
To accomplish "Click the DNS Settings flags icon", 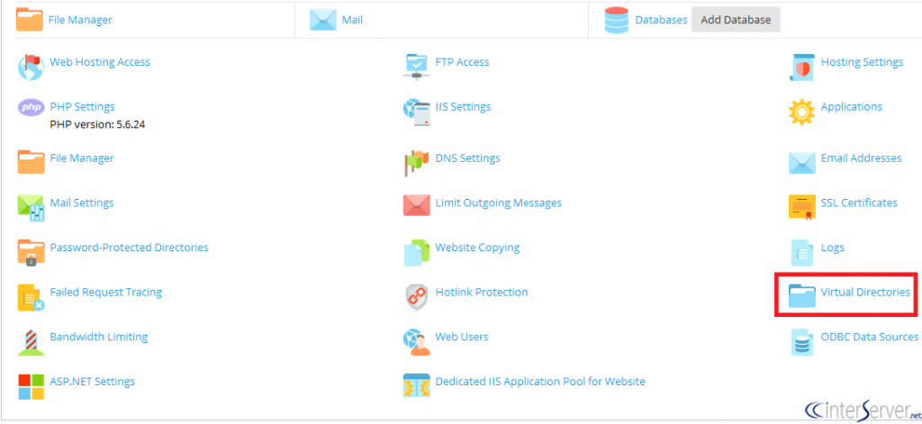I will [x=417, y=164].
